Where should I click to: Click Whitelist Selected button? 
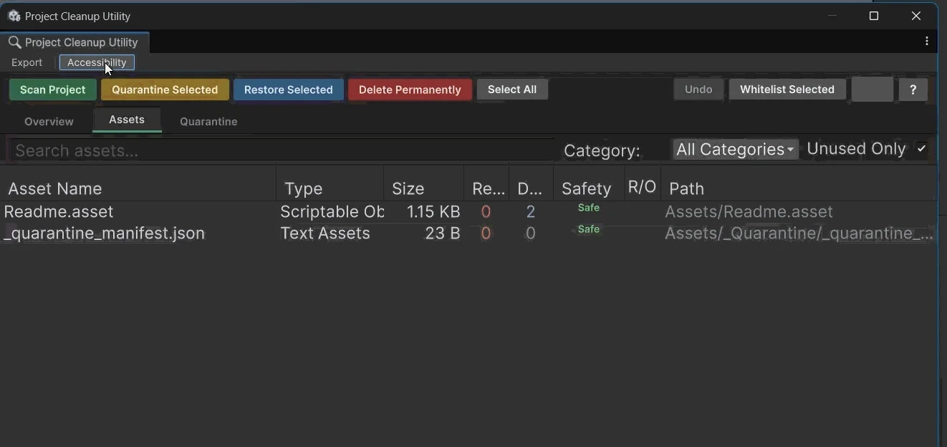pyautogui.click(x=787, y=90)
